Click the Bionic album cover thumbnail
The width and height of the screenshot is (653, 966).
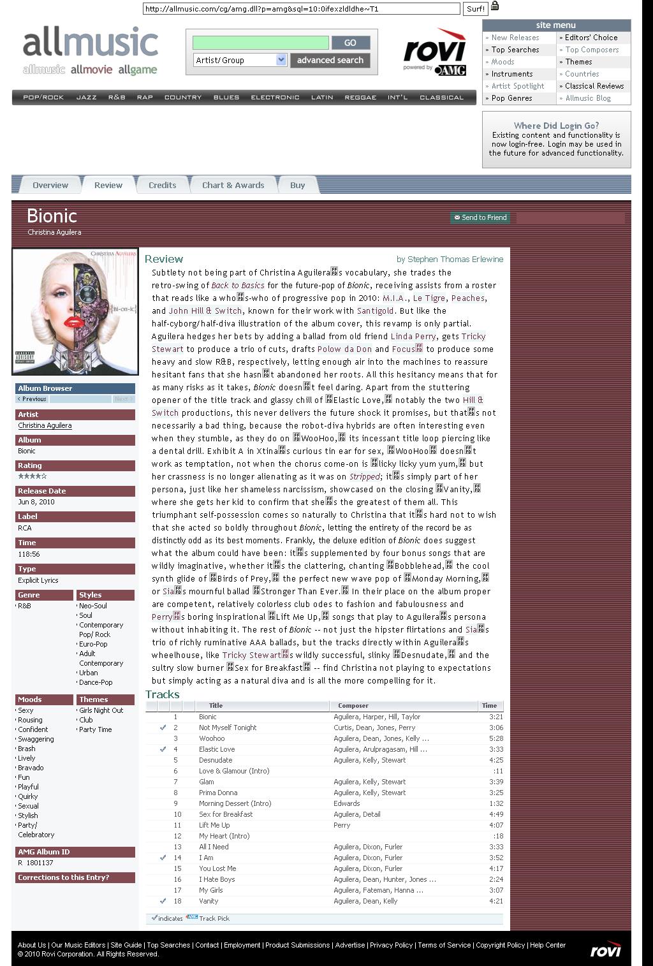(x=75, y=311)
